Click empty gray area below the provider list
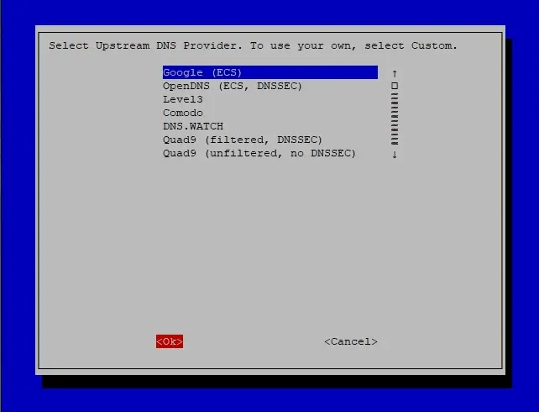 point(270,241)
